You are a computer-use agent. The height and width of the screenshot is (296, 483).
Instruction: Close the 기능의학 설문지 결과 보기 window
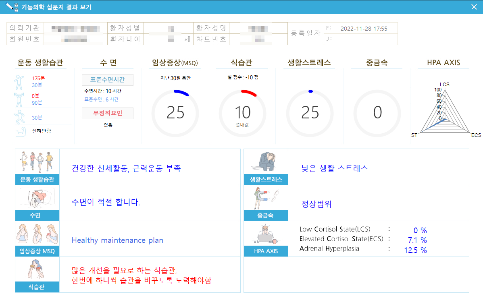click(x=474, y=7)
